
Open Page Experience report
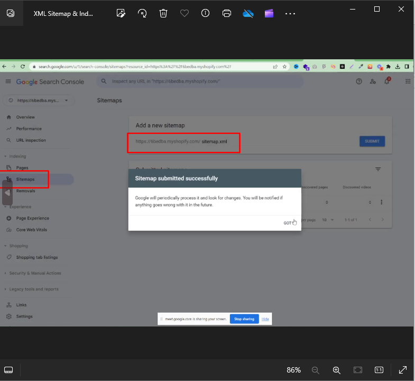(x=33, y=219)
